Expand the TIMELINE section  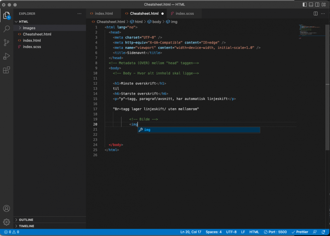tap(26, 226)
